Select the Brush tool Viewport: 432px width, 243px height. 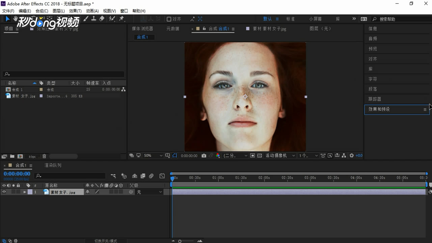(86, 19)
